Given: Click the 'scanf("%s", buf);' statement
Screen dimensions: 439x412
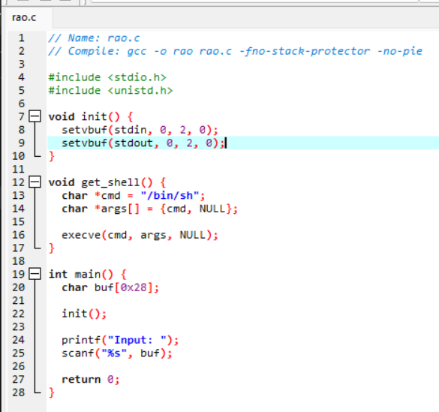Looking at the screenshot, I should pyautogui.click(x=117, y=353).
